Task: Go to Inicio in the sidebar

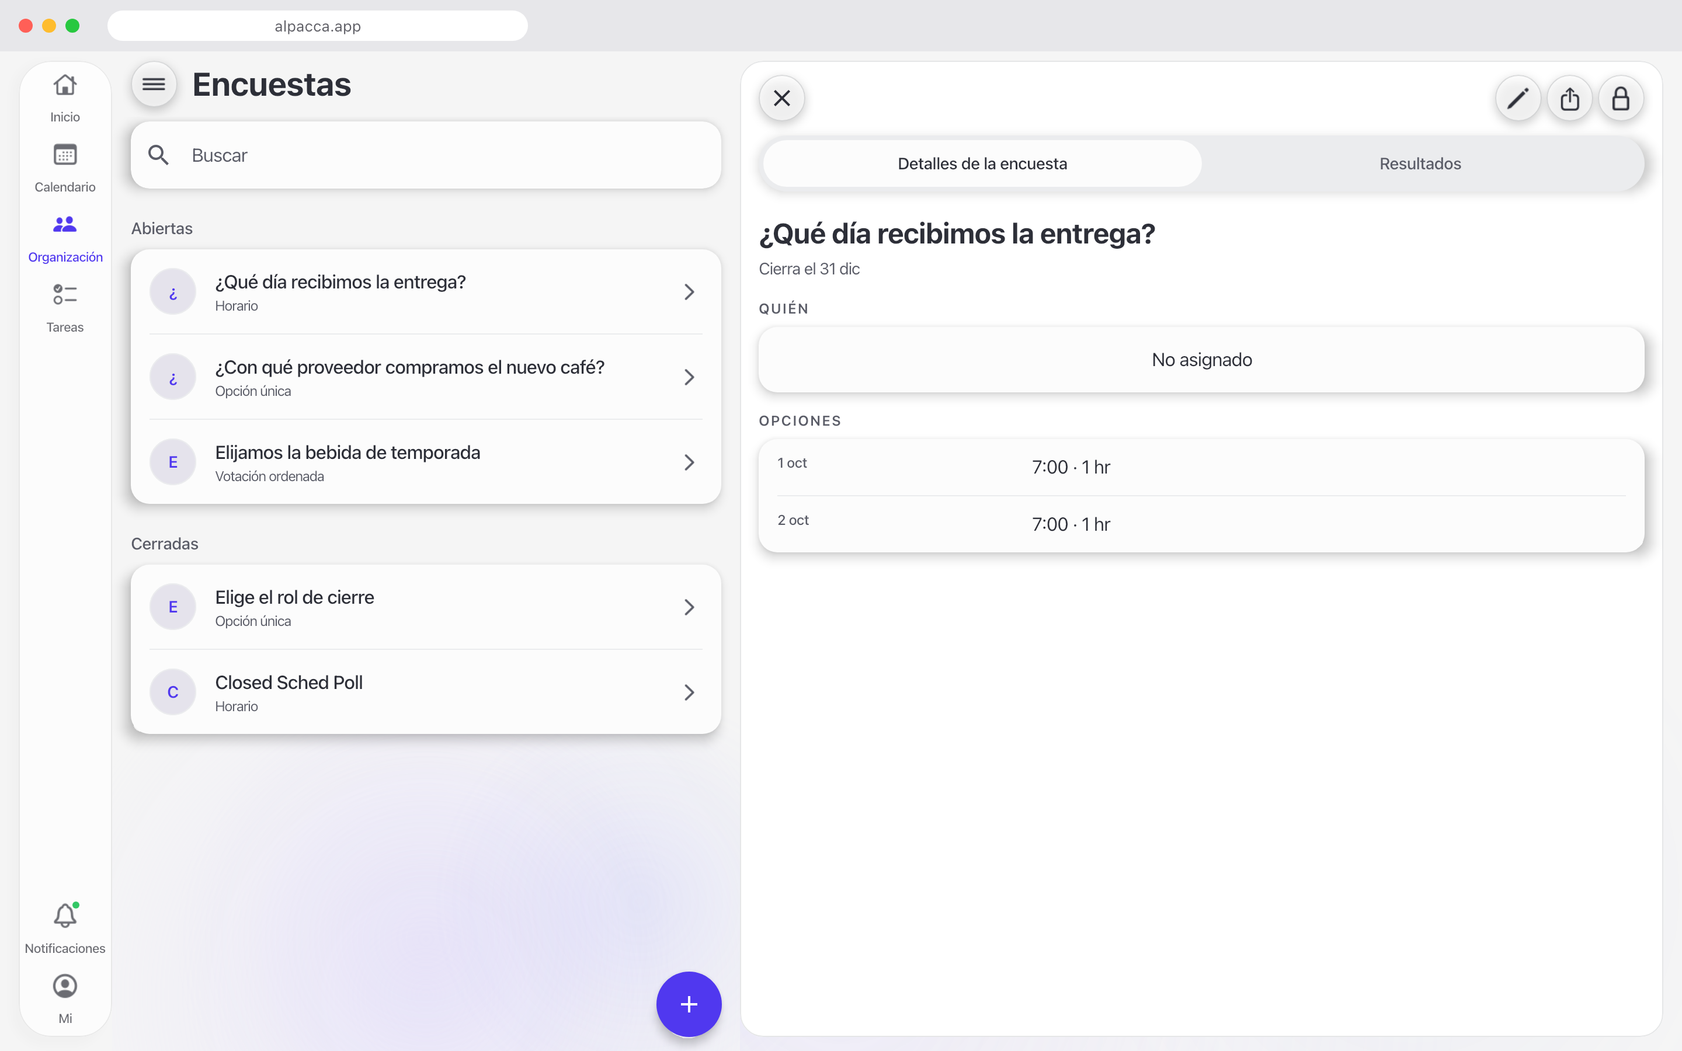Action: coord(65,98)
